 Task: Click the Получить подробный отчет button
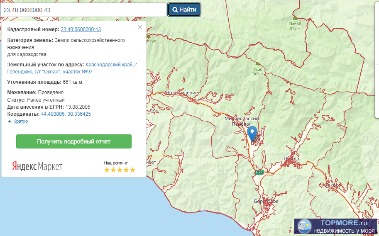click(74, 141)
